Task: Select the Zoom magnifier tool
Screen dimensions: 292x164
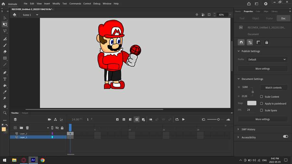Action: [x=5, y=113]
